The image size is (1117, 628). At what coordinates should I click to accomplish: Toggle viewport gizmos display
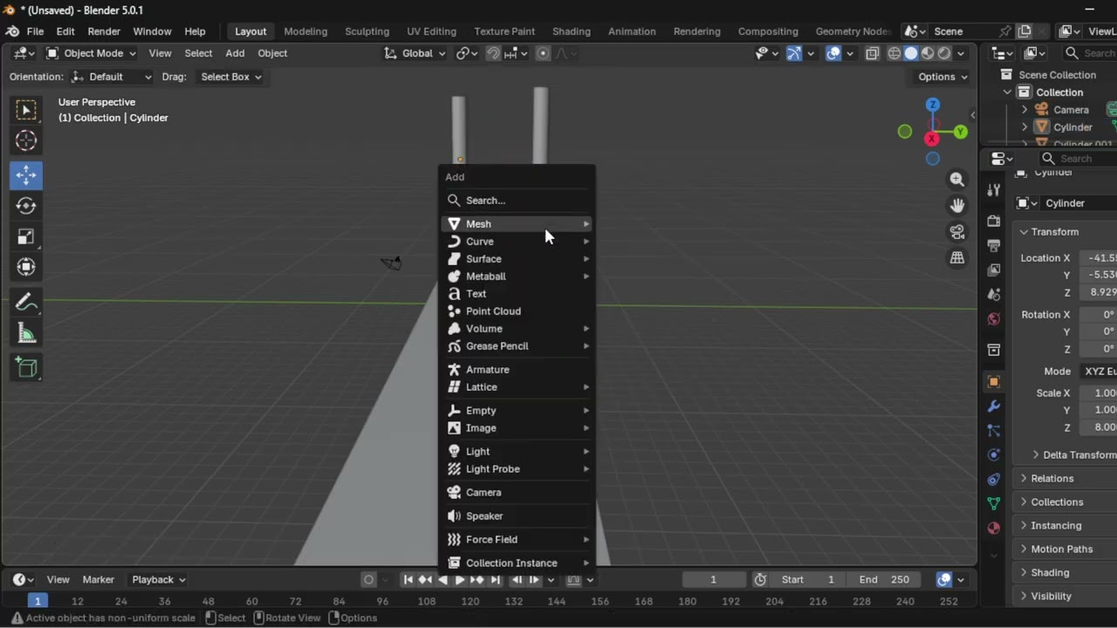[794, 53]
